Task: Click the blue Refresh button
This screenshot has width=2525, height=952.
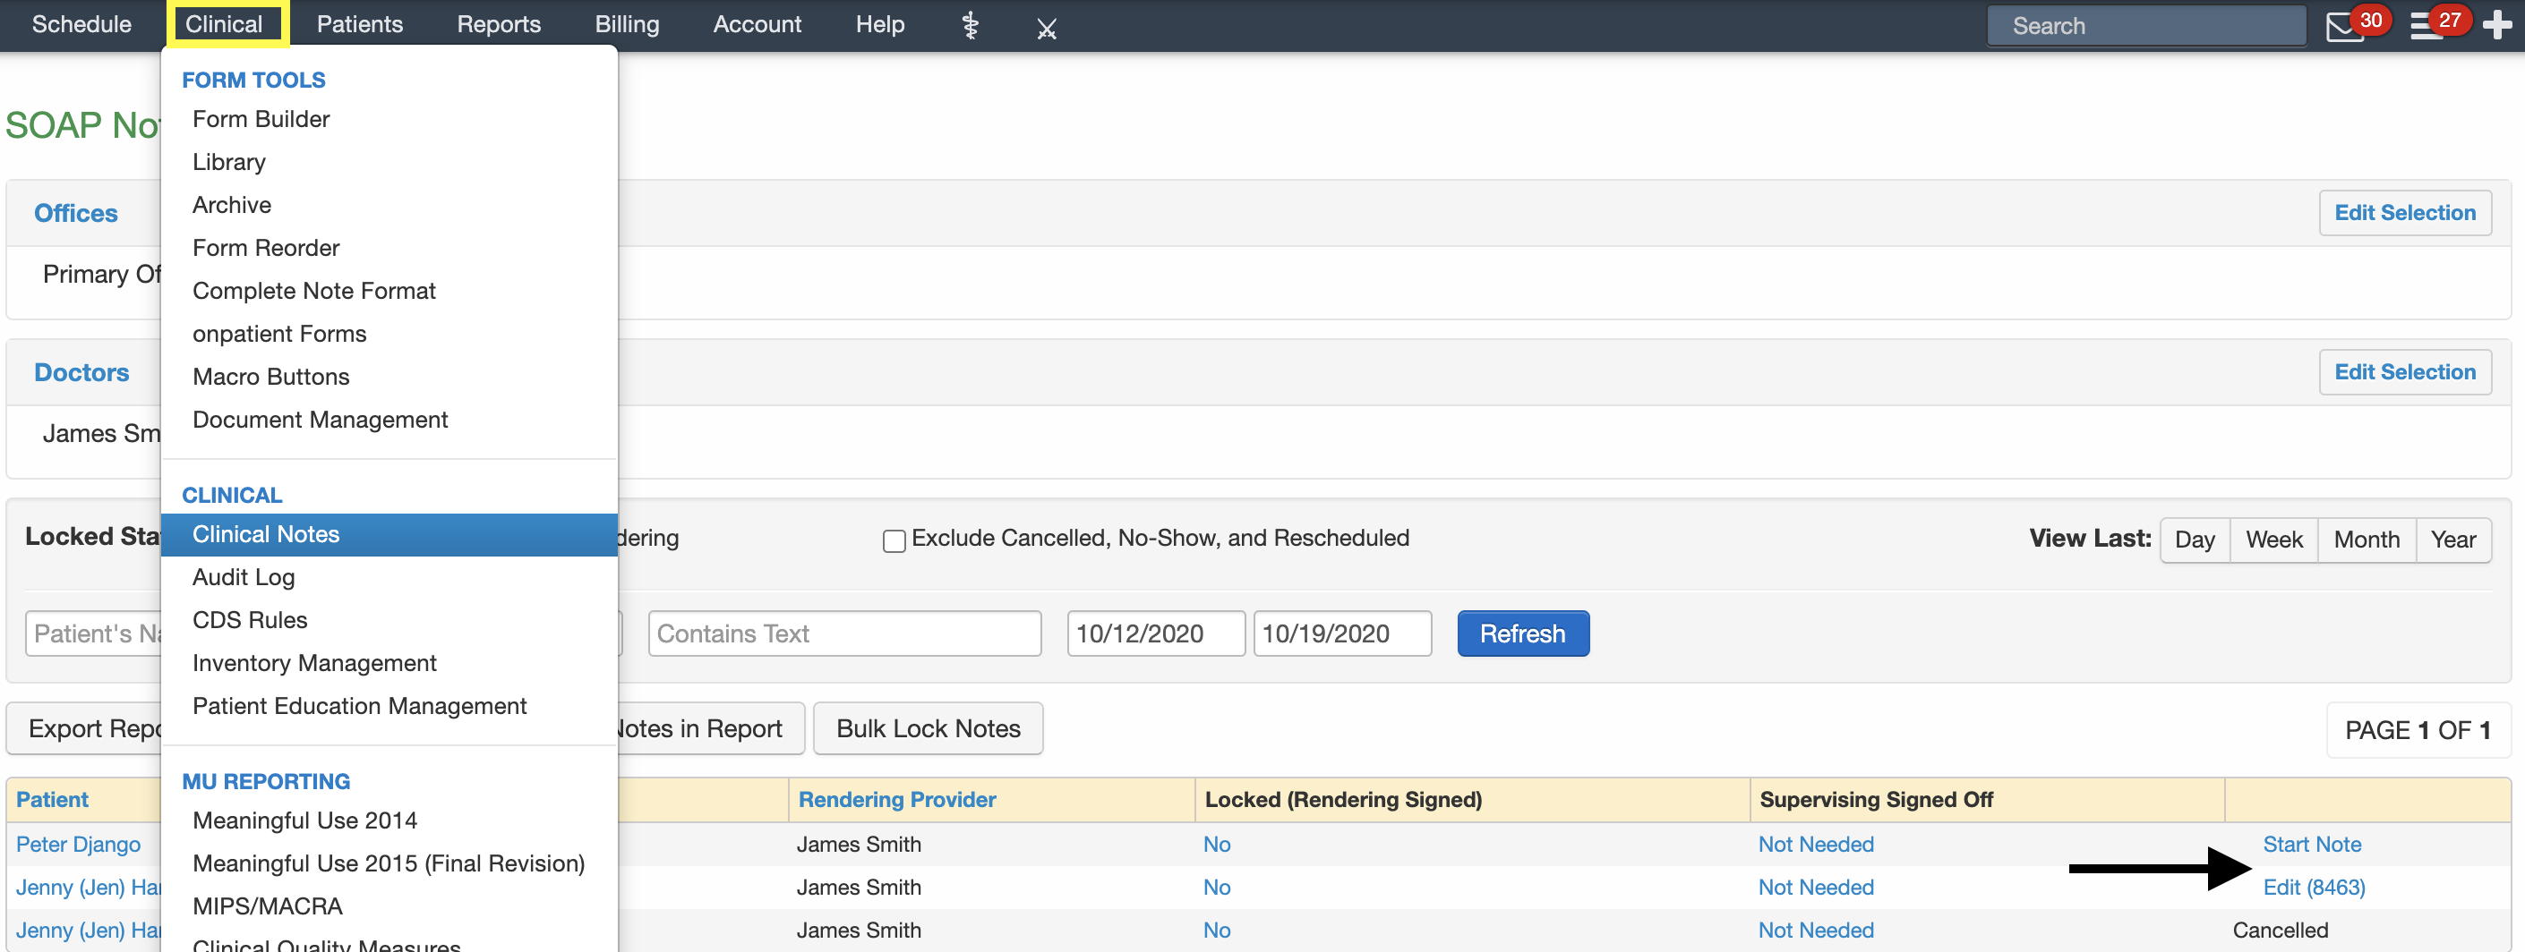Action: (x=1522, y=633)
